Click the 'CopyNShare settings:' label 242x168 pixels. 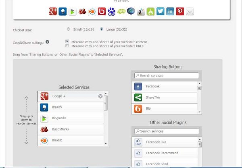click(29, 43)
